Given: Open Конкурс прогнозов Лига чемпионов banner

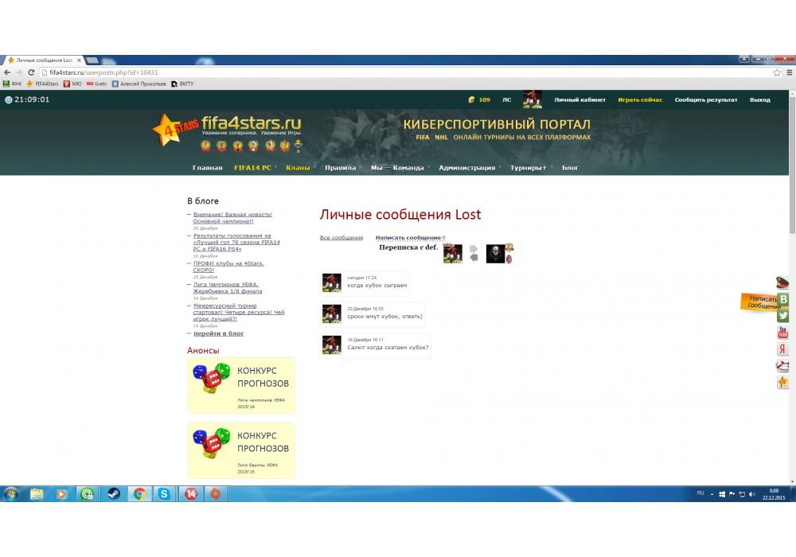Looking at the screenshot, I should (241, 386).
